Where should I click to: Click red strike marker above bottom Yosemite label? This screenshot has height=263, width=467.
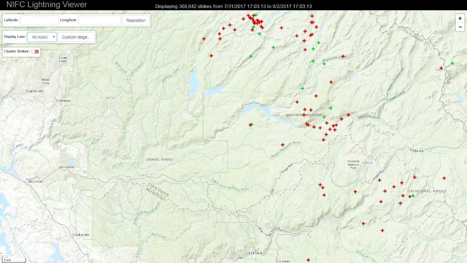click(x=308, y=260)
